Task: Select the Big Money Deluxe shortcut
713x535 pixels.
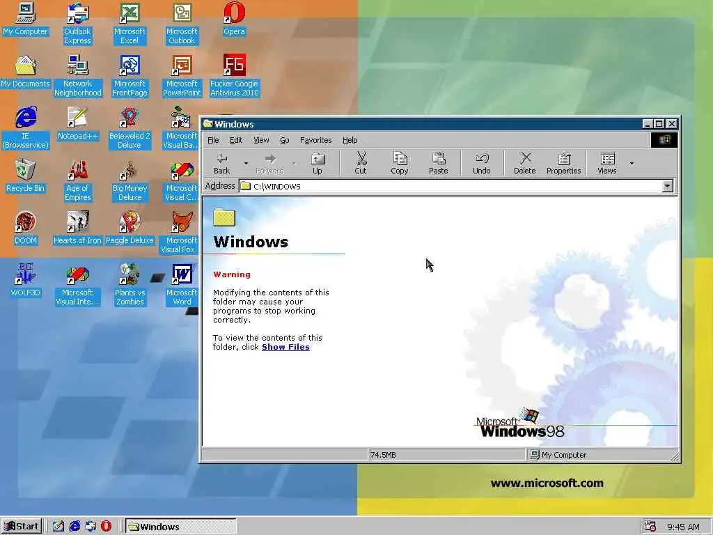Action: pyautogui.click(x=130, y=180)
